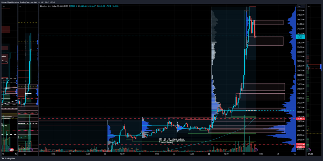The width and height of the screenshot is (323, 161).
Task: Click the lightning event icon in the 23 pane
Action: 31,150
